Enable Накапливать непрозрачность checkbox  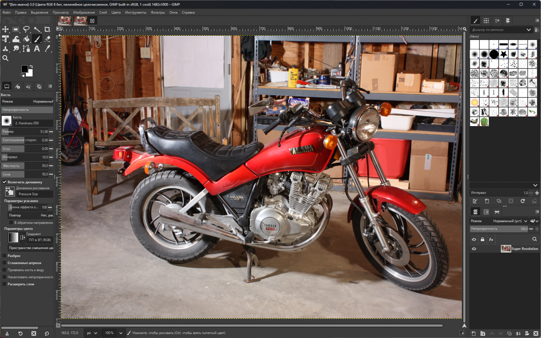5,277
